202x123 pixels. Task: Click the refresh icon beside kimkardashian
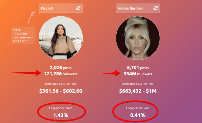point(156,8)
